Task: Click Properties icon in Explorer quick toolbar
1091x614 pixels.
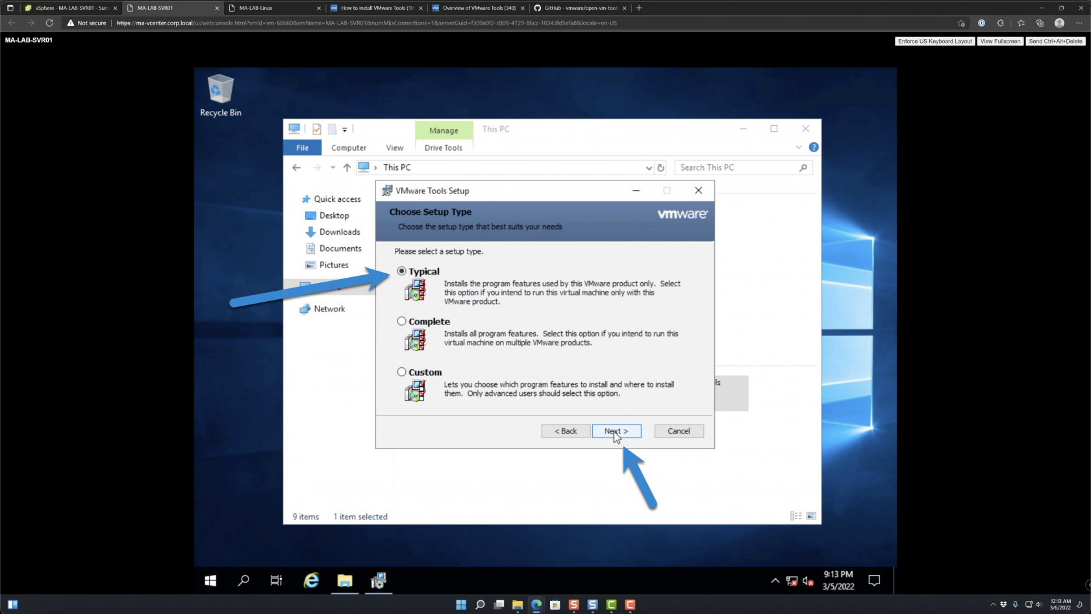Action: pos(317,129)
